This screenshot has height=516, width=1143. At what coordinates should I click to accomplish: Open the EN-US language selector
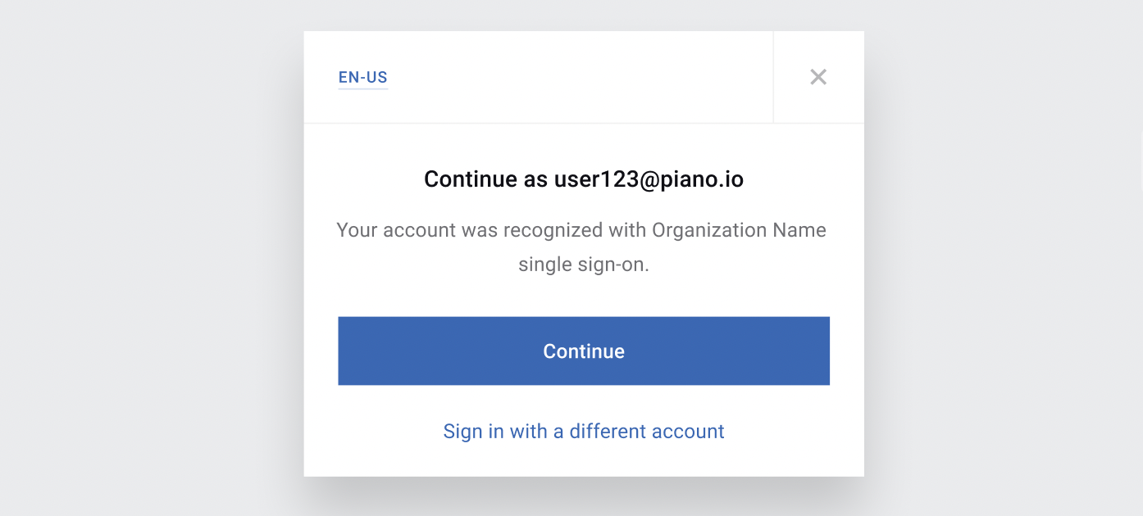click(362, 78)
